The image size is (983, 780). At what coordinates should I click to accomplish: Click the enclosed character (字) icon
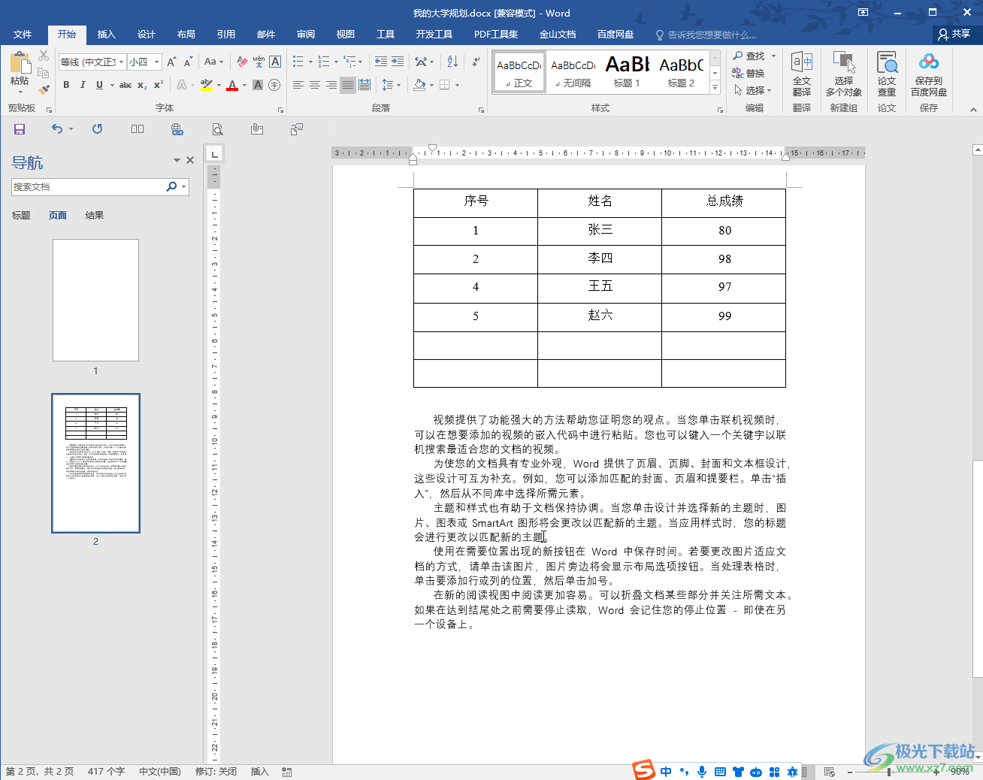coord(274,85)
